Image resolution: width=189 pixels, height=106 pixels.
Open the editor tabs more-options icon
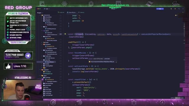[183, 12]
